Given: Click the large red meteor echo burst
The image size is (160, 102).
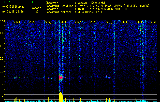Looking at the screenshot, I should (x=61, y=78).
